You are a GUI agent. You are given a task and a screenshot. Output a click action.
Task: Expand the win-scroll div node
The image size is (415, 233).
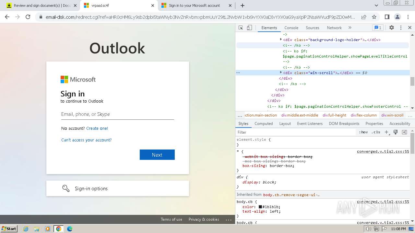tap(281, 72)
